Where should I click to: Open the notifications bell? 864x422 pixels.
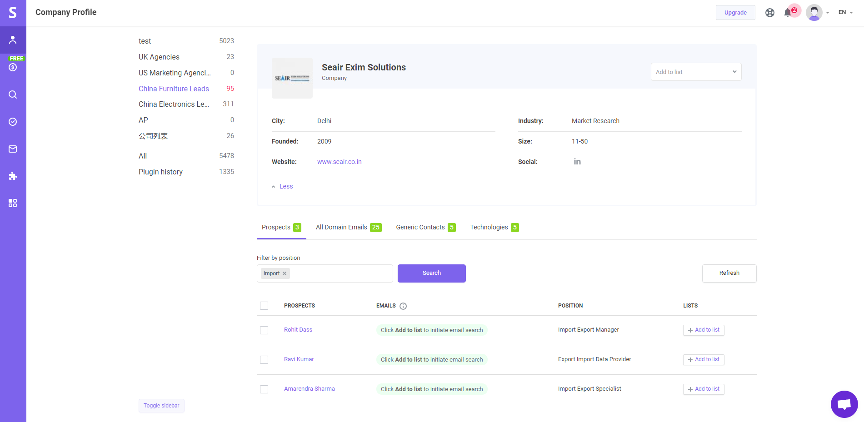[788, 13]
